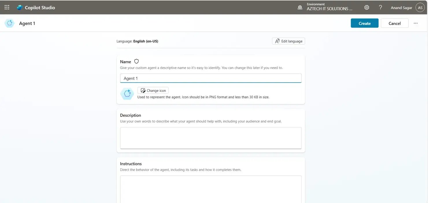Open the app launcher waffle menu

click(7, 7)
